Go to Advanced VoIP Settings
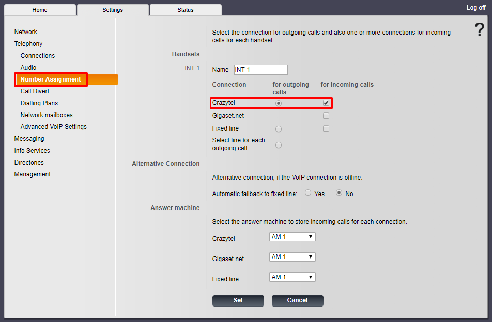 [x=53, y=127]
